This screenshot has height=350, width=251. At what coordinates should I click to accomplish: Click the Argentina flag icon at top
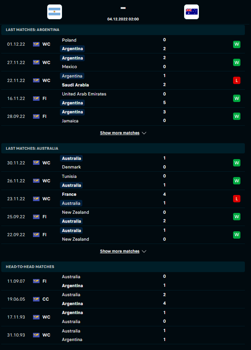[54, 12]
